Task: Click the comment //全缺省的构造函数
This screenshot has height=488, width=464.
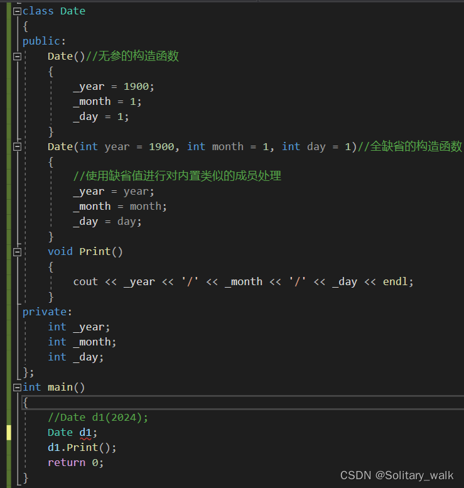Action: [x=410, y=146]
